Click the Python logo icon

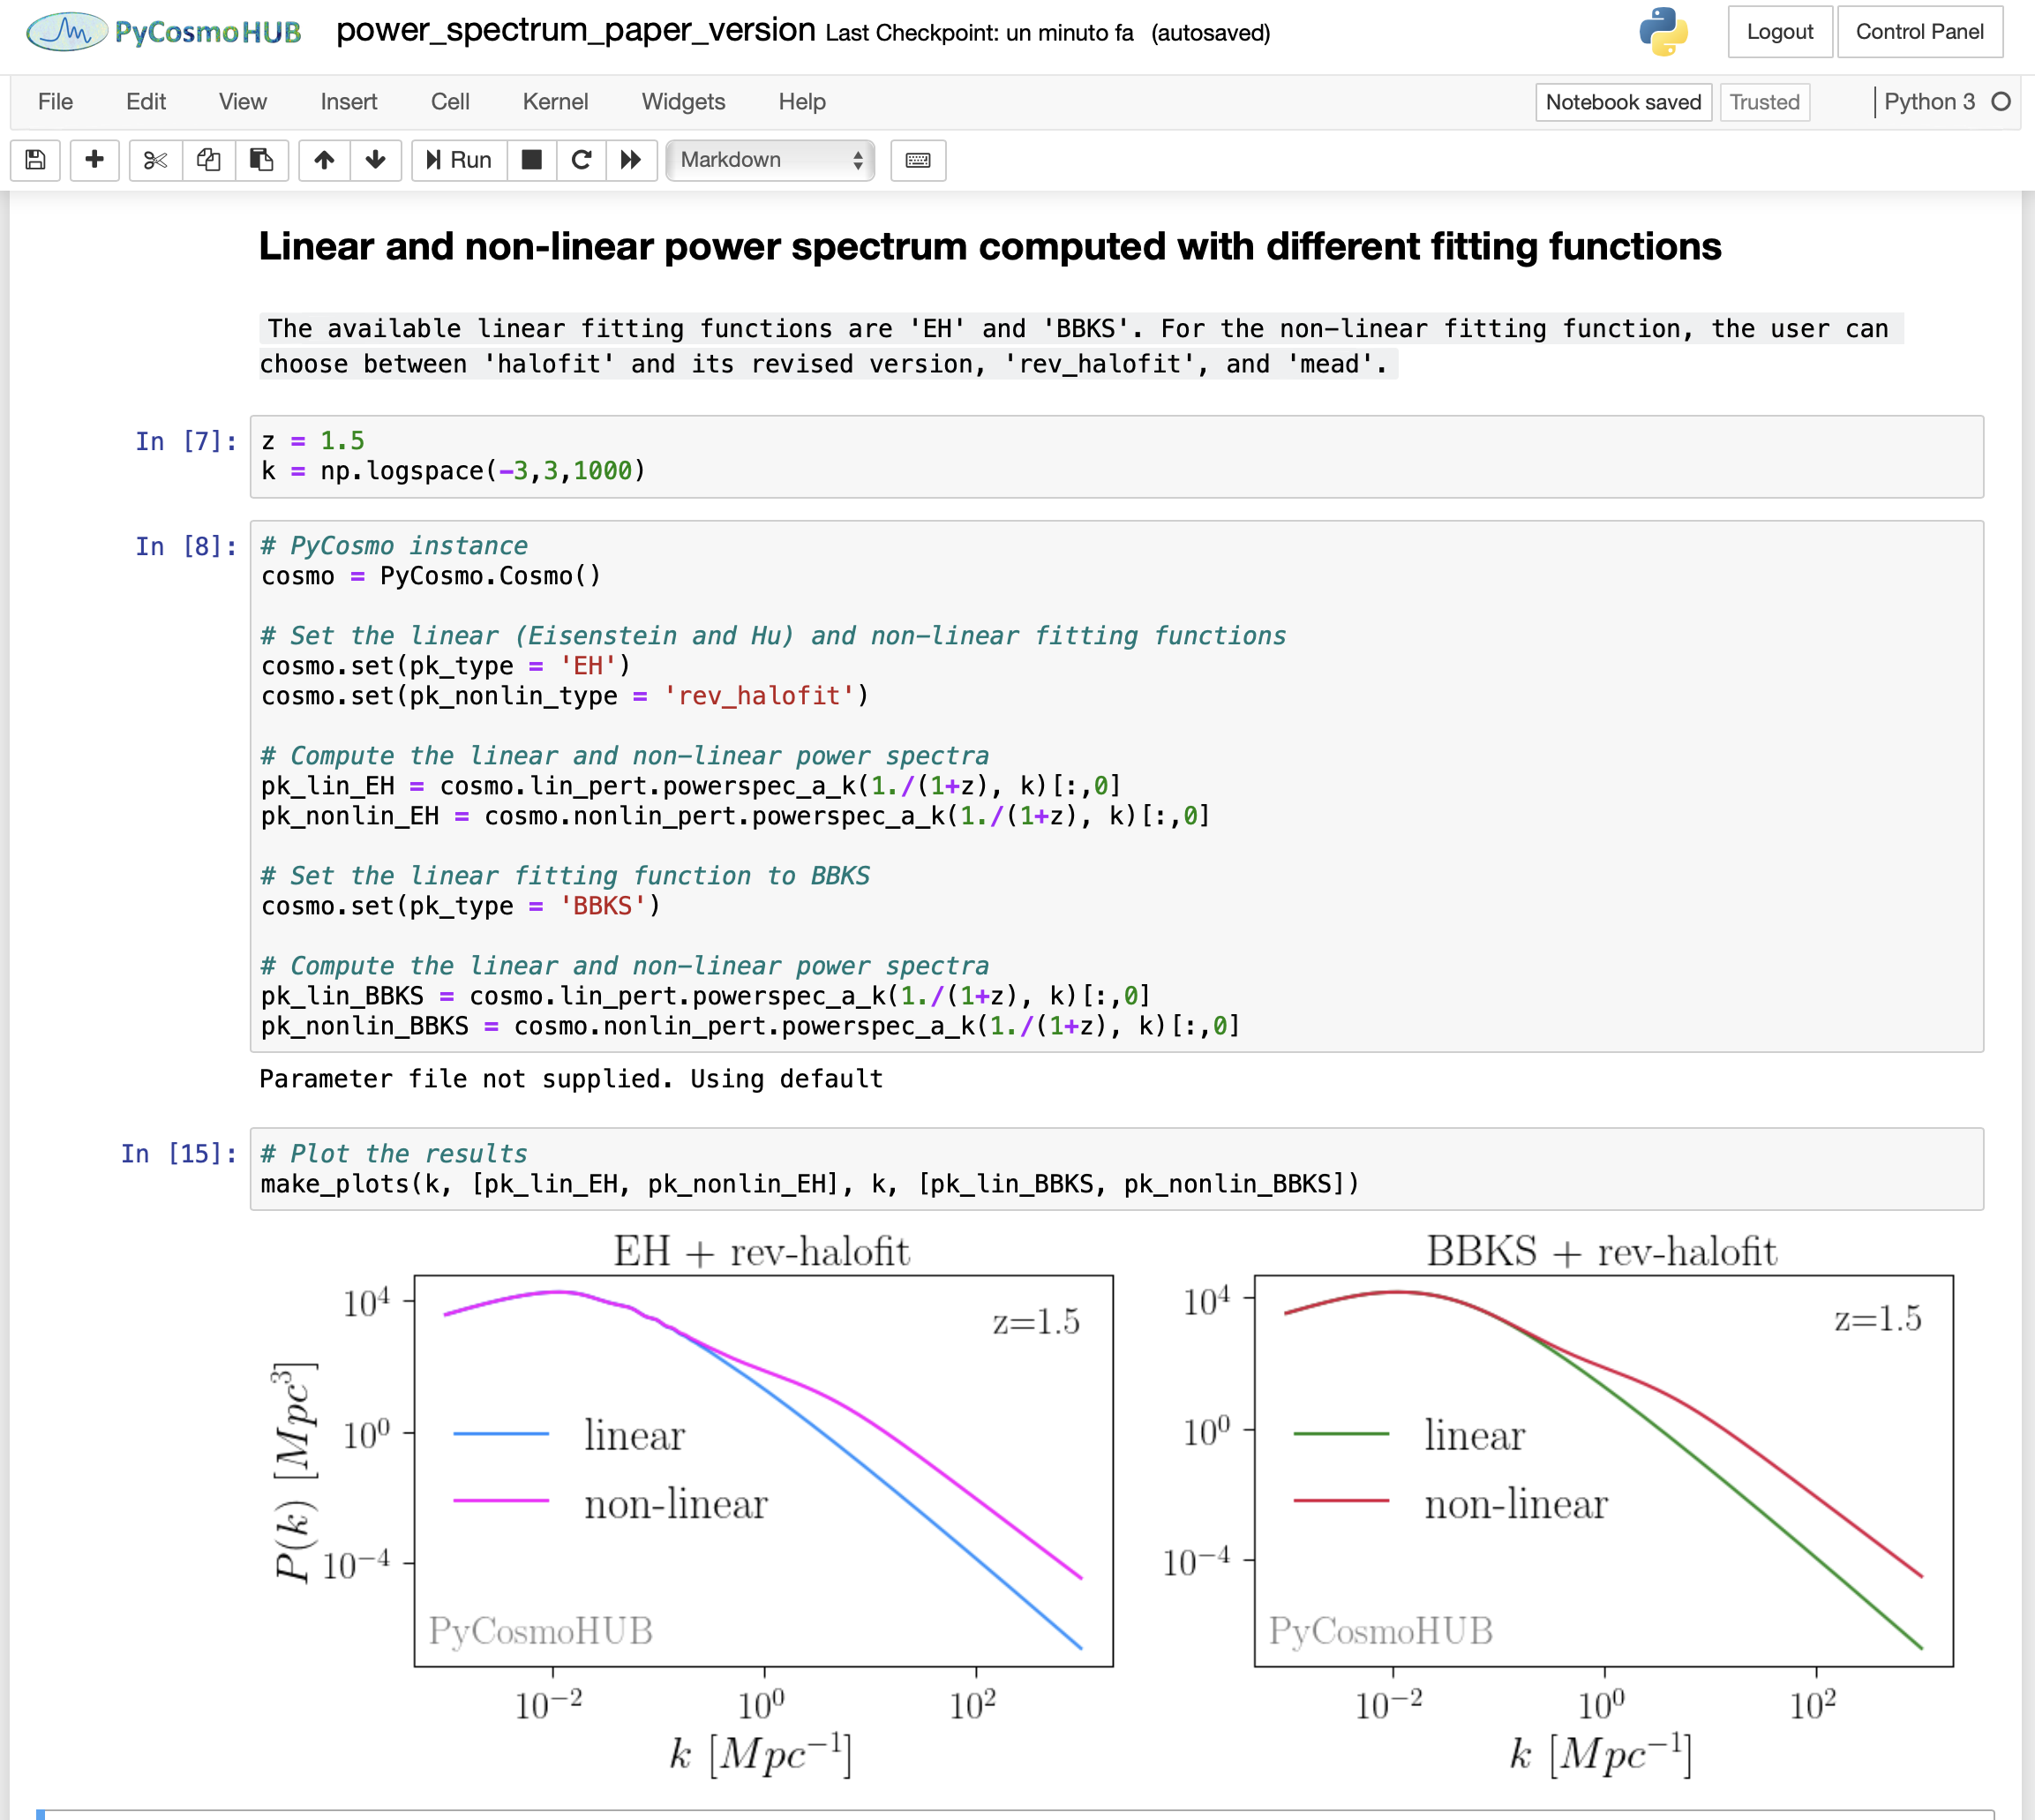(1663, 32)
